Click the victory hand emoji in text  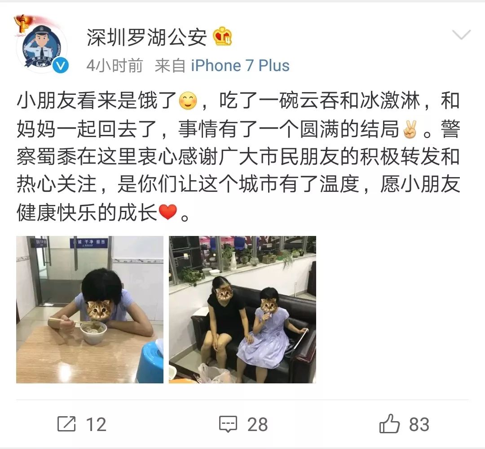[x=410, y=129]
